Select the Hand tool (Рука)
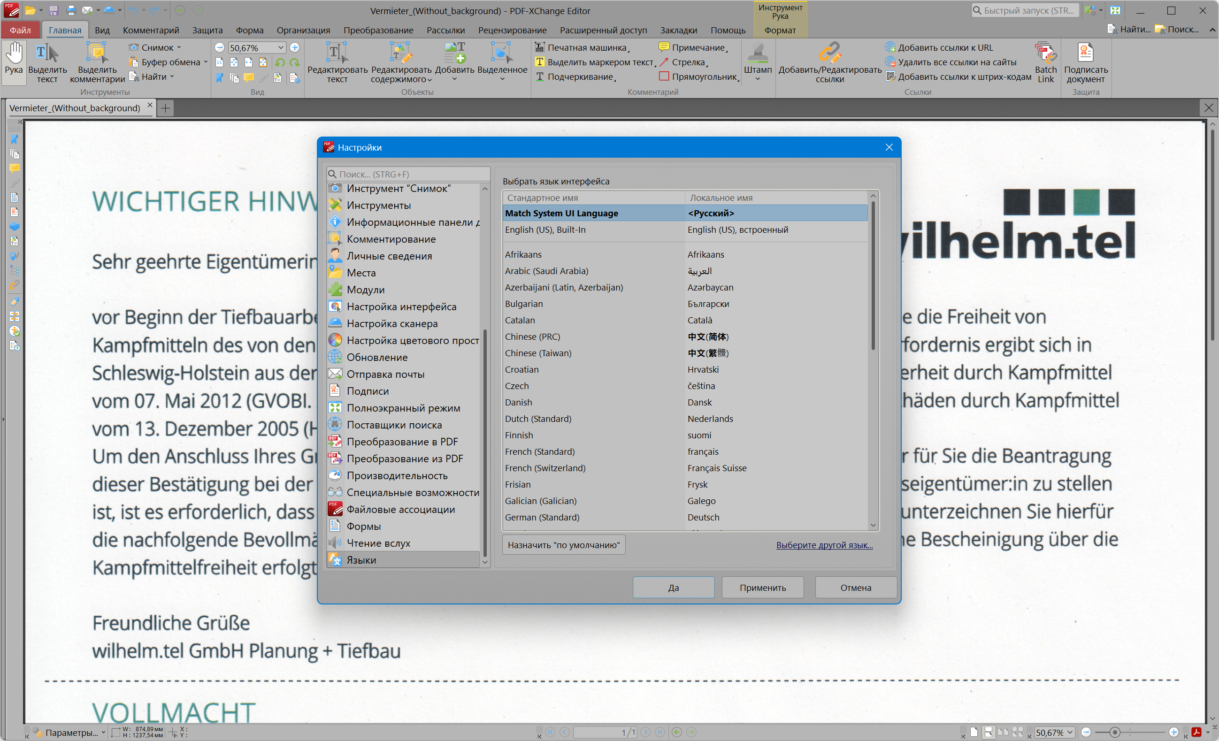The image size is (1219, 741). [14, 58]
